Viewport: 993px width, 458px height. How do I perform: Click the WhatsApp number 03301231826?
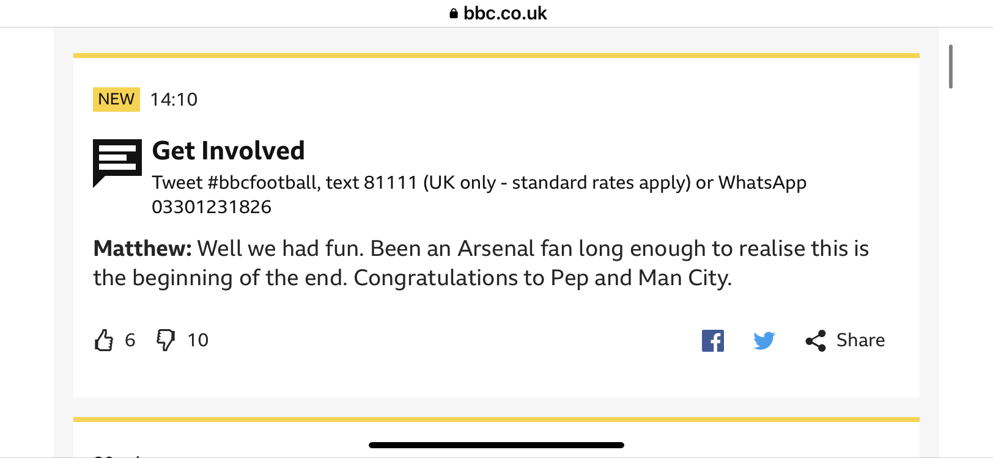[212, 207]
